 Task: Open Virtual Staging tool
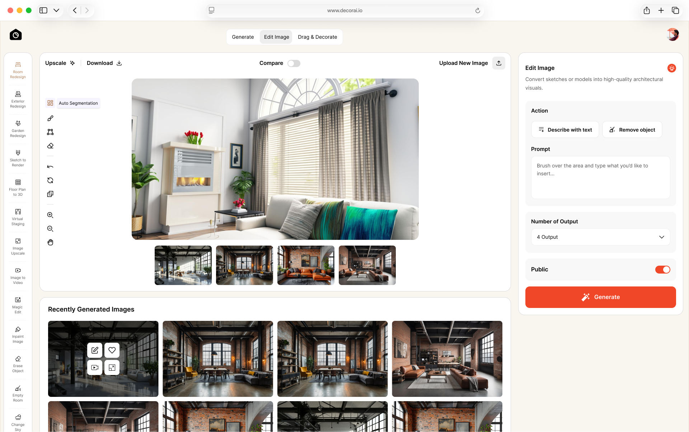coord(18,217)
